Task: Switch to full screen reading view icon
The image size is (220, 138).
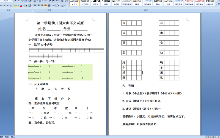Action: pos(210,137)
